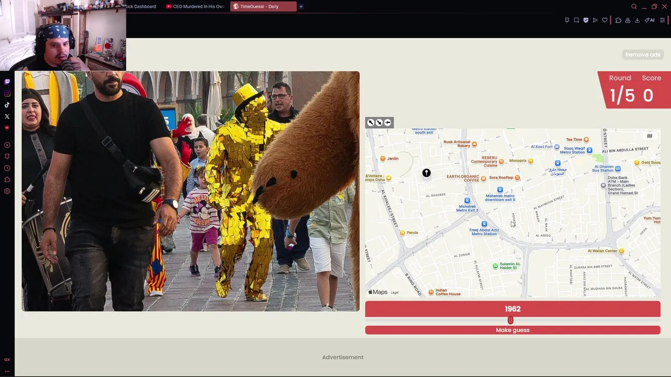Open the sidebar pinboard icon

(x=7, y=157)
